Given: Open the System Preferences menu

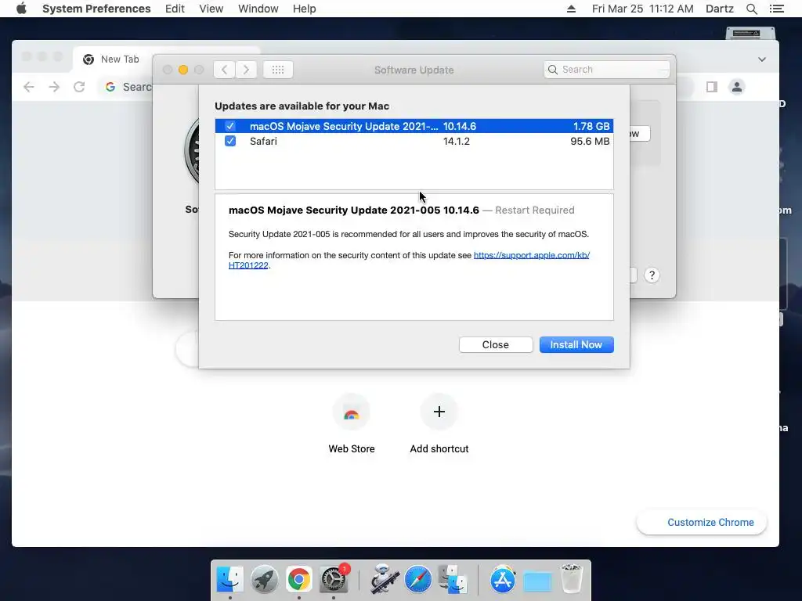Looking at the screenshot, I should [x=96, y=9].
